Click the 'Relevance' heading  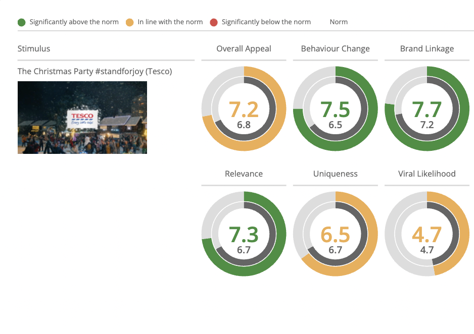(244, 174)
